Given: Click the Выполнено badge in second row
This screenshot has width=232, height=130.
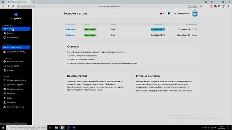Looking at the screenshot, I should click(90, 35).
